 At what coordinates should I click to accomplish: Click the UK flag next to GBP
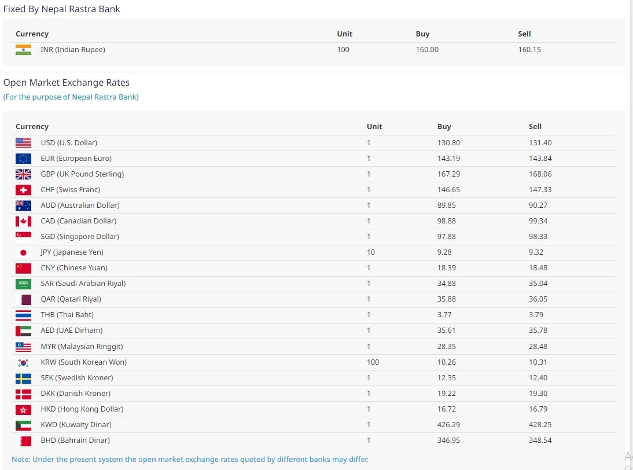23,174
